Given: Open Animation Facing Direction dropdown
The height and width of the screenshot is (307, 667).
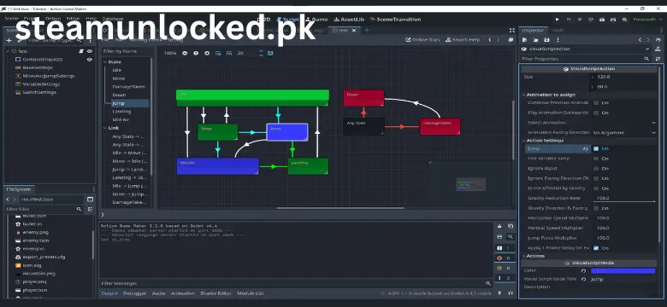Looking at the screenshot, I should (x=624, y=133).
